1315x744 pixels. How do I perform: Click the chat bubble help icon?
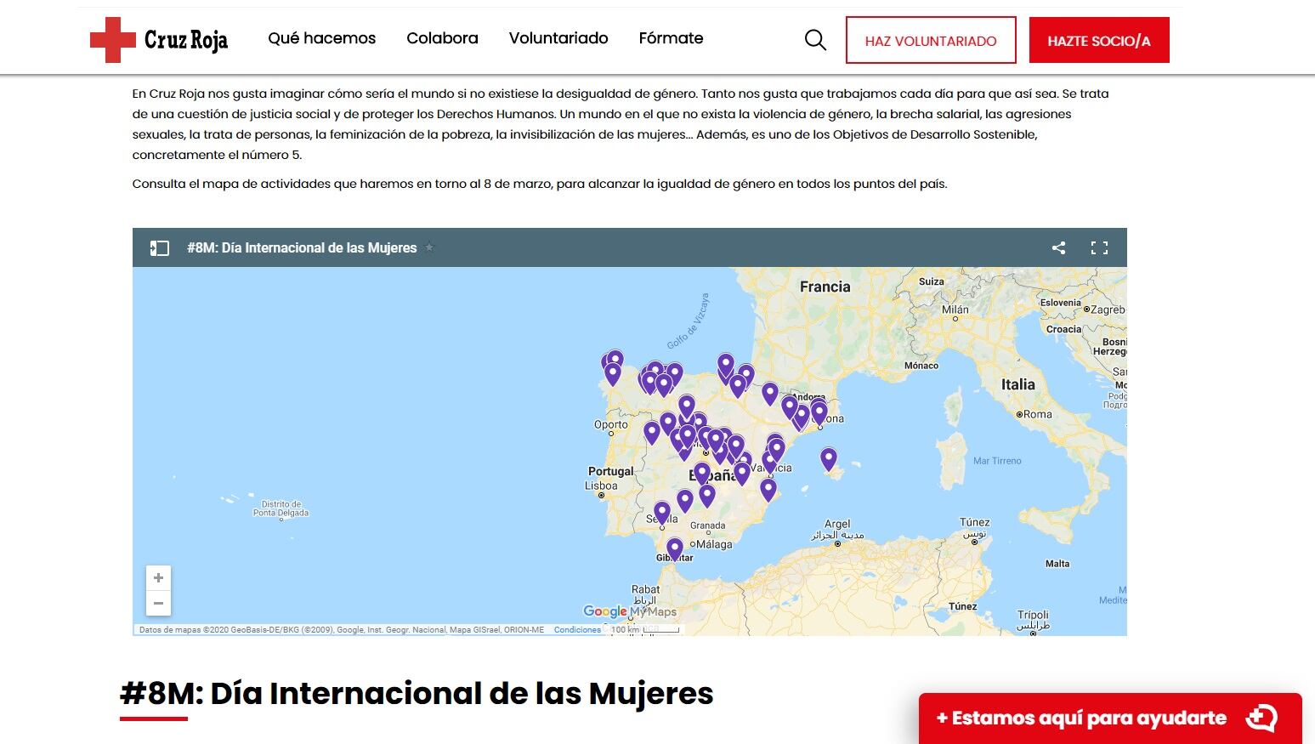[x=1261, y=718]
